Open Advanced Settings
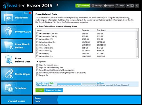The width and height of the screenshot is (142, 105). (x=54, y=90)
